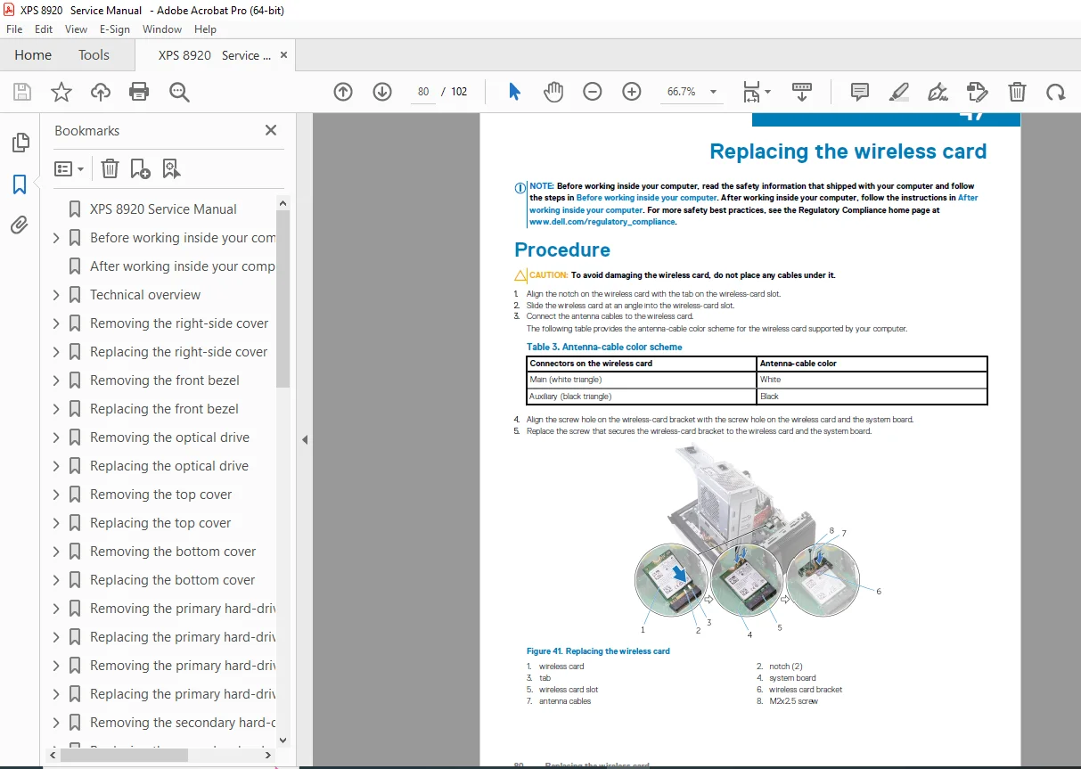1081x769 pixels.
Task: Open the Find text magnifier
Action: tap(180, 92)
